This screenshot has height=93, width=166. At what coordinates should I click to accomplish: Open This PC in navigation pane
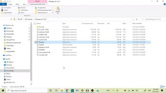click(8, 59)
